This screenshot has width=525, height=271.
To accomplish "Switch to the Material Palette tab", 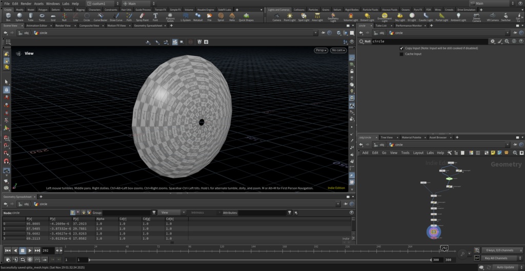I will coord(412,137).
